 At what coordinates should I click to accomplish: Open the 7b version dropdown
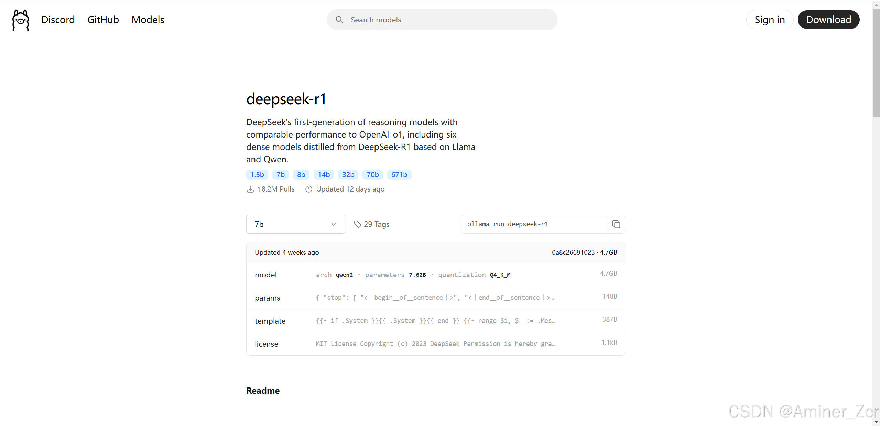tap(295, 224)
